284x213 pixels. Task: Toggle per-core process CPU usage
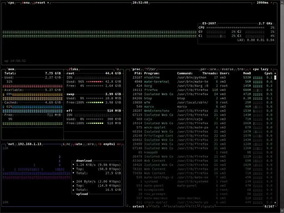208,69
